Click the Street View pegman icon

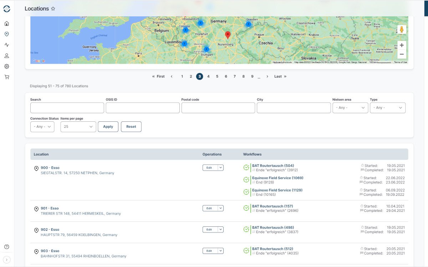point(402,30)
